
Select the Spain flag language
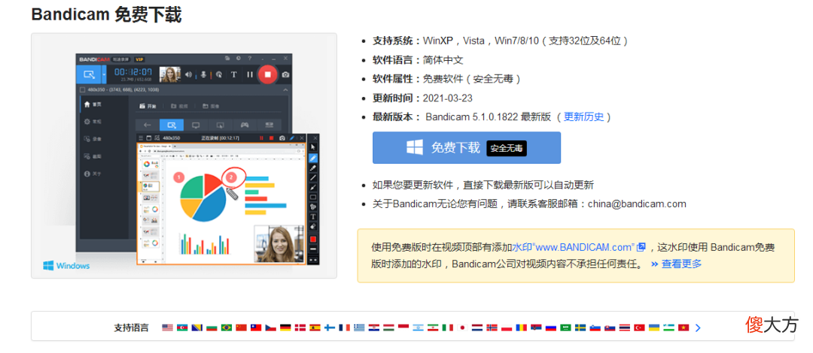click(315, 327)
